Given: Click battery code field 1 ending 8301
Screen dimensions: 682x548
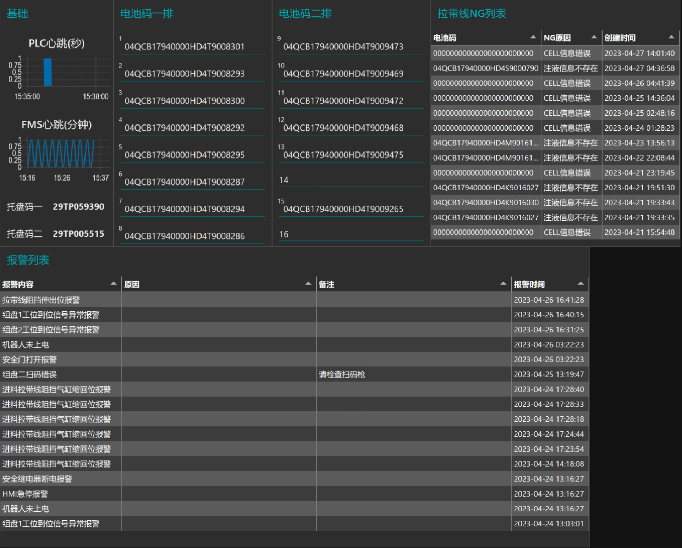Looking at the screenshot, I should coord(185,46).
